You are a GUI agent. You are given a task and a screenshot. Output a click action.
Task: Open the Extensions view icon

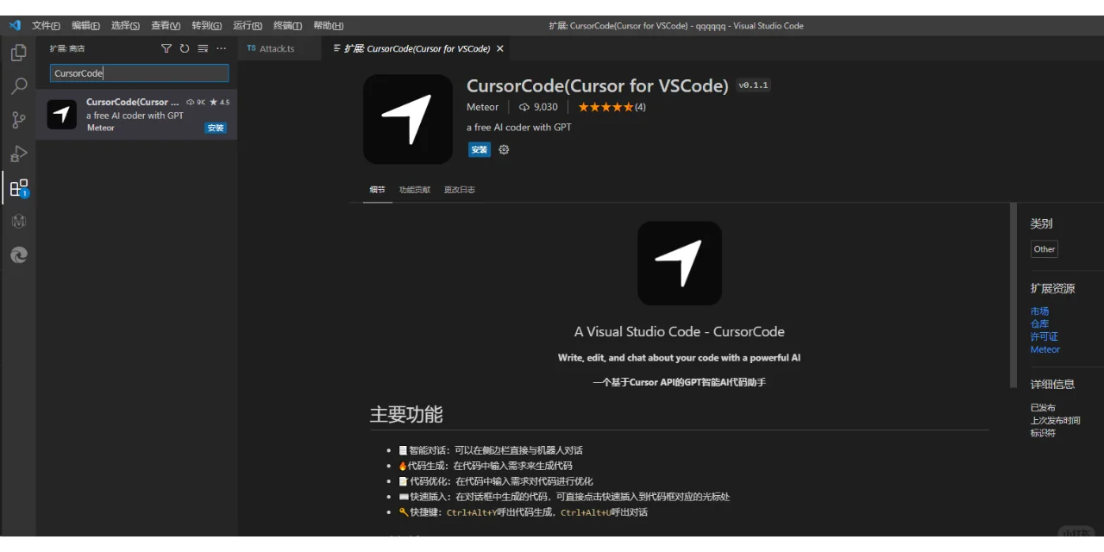[18, 188]
